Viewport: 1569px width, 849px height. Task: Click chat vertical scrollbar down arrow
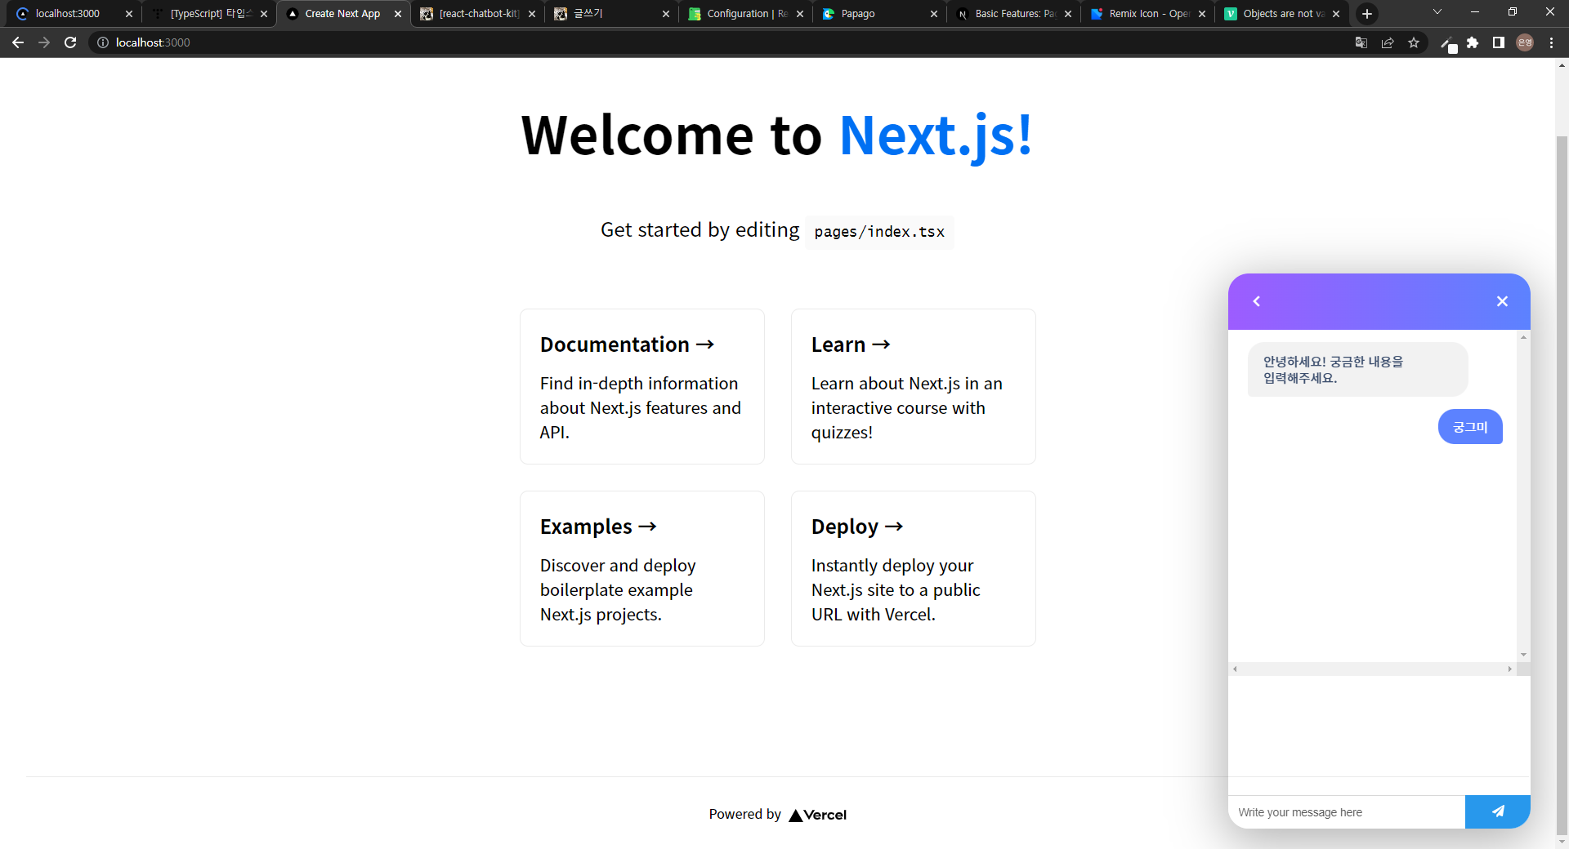[x=1523, y=655]
